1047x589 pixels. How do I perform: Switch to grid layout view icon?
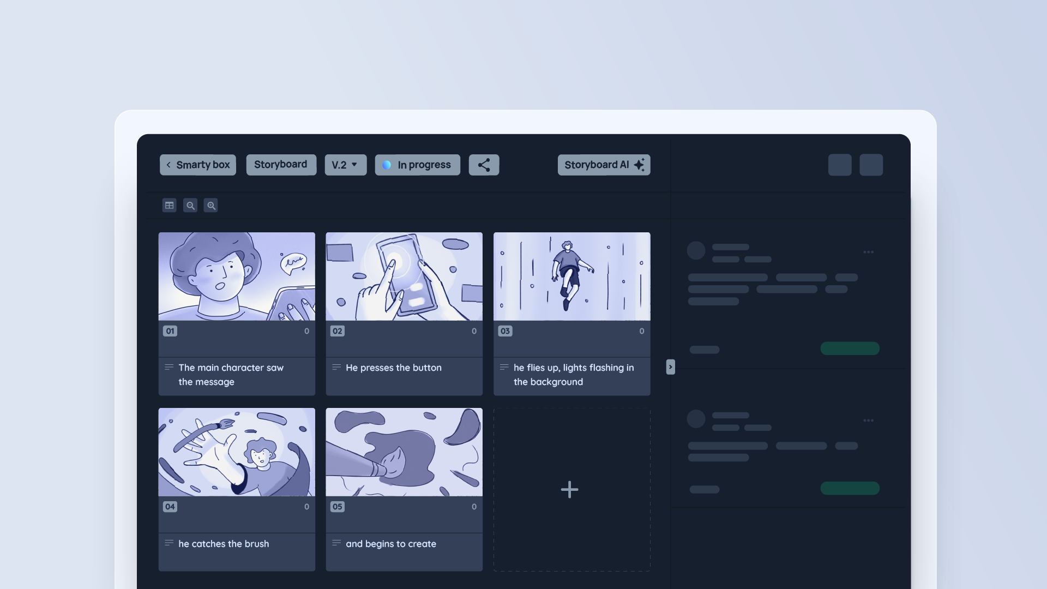pos(169,206)
